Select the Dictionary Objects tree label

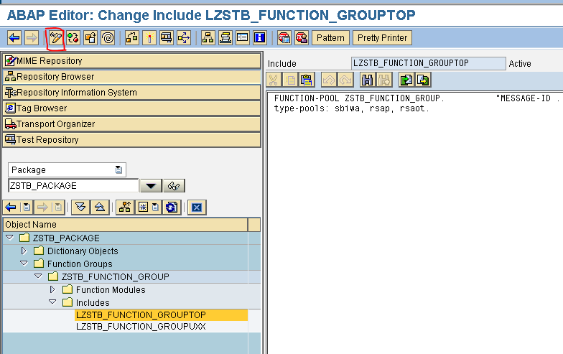pyautogui.click(x=83, y=251)
